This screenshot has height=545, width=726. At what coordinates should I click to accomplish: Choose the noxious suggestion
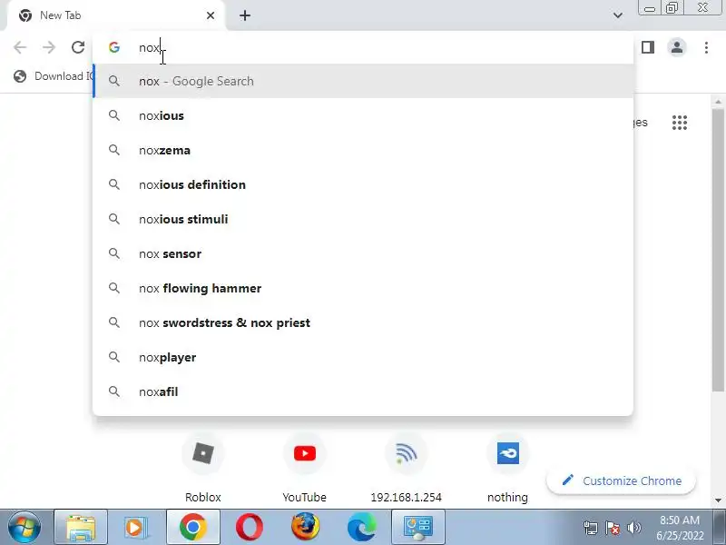coord(363,115)
